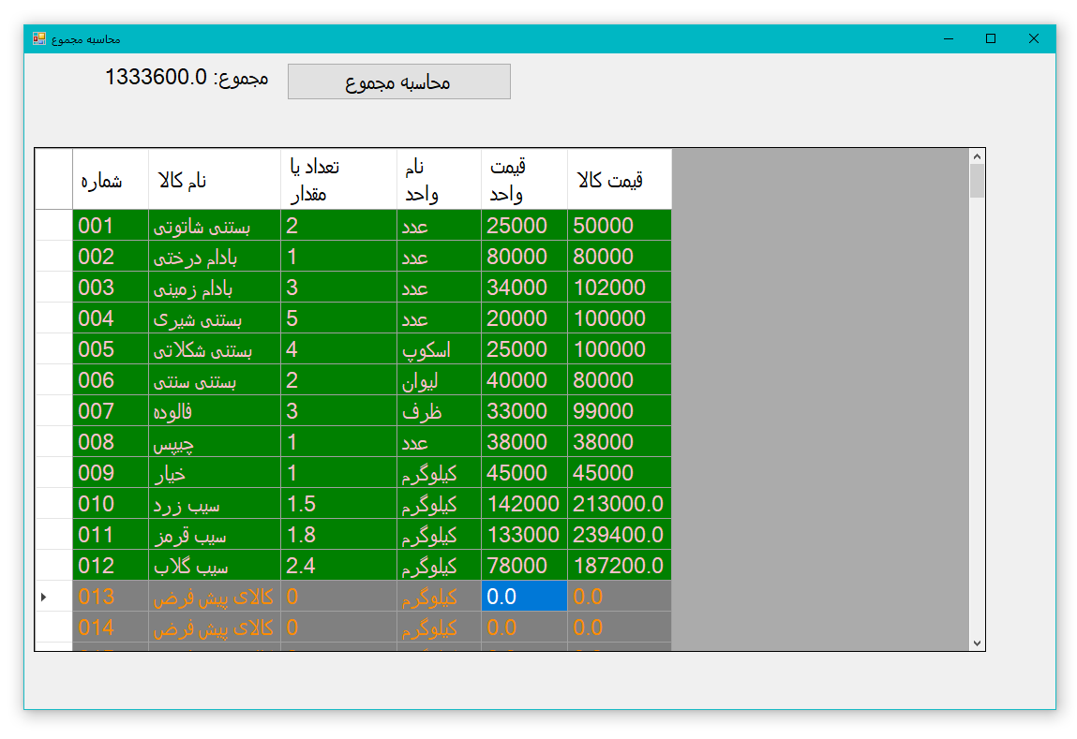Click the vertical scrollbar thumb
Viewport: 1077px width, 739px height.
(x=977, y=181)
